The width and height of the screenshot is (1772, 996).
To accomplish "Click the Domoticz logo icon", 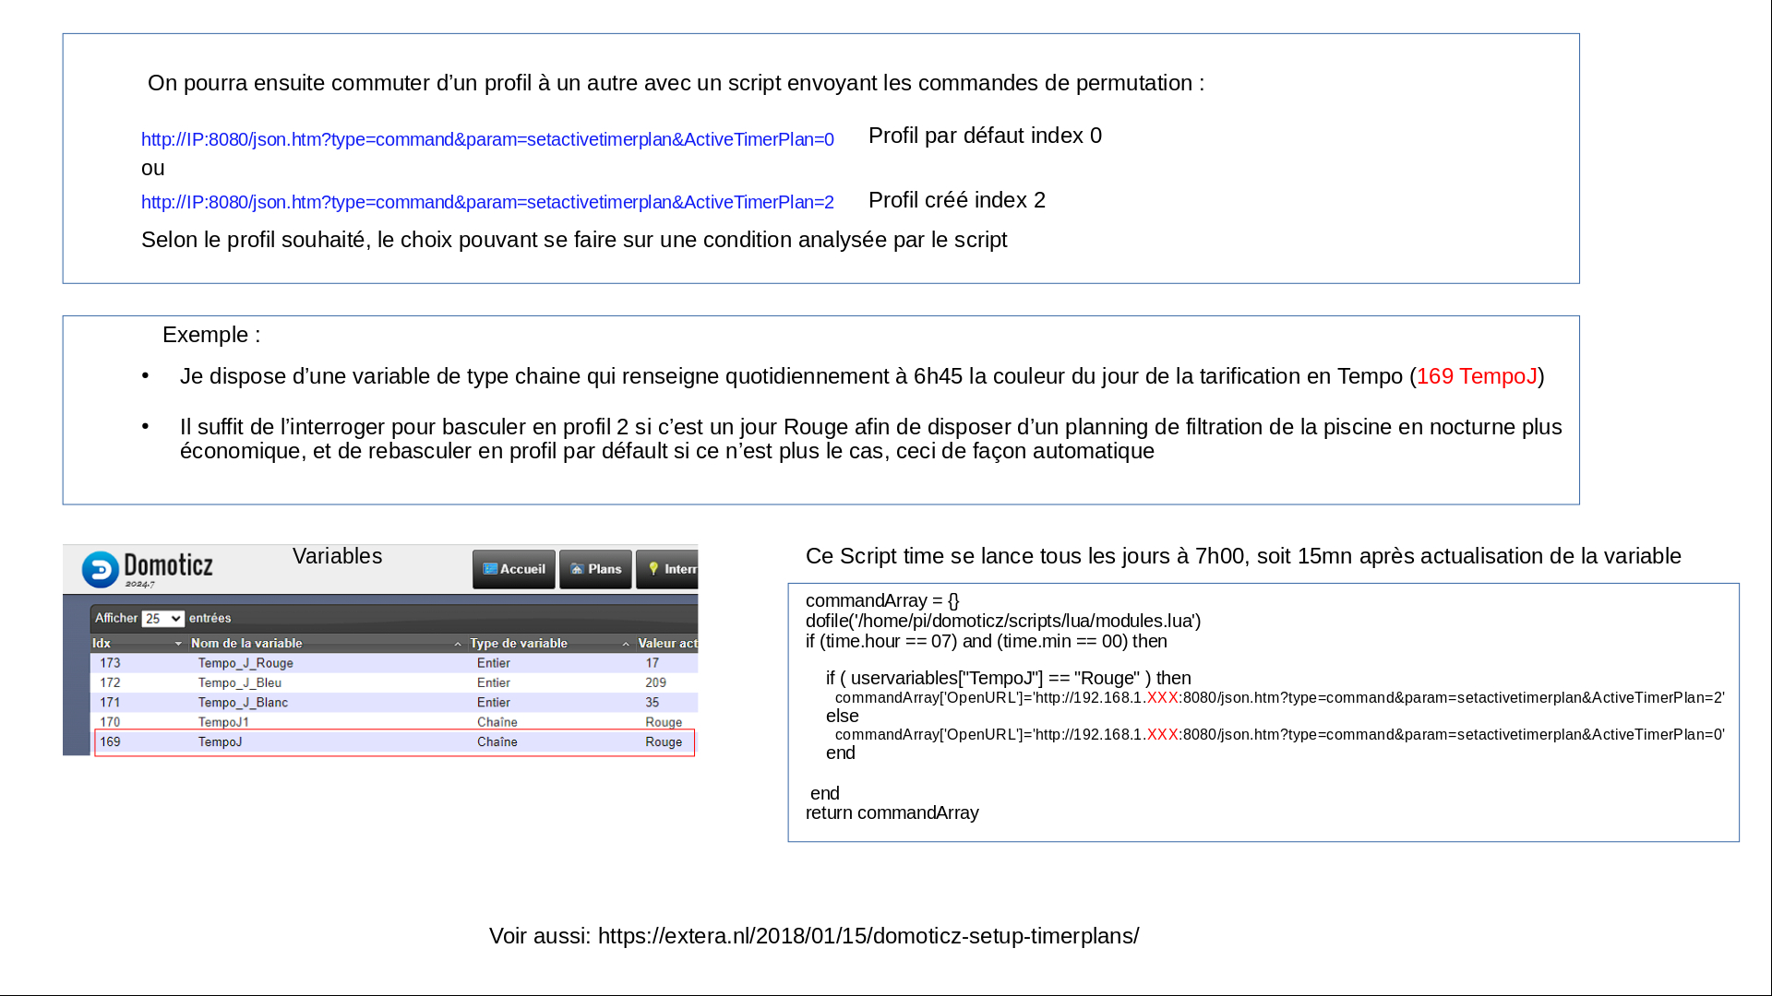I will [x=100, y=569].
